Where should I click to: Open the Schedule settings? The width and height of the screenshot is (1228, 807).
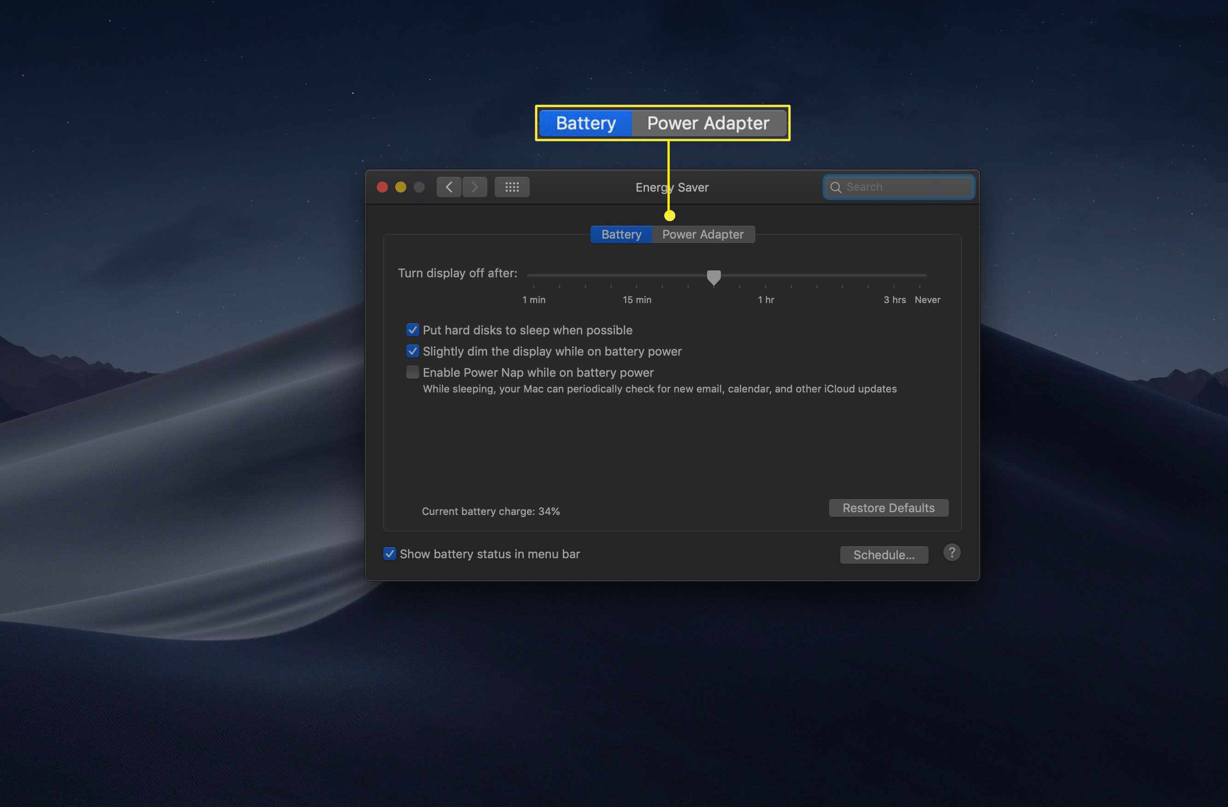pos(882,554)
